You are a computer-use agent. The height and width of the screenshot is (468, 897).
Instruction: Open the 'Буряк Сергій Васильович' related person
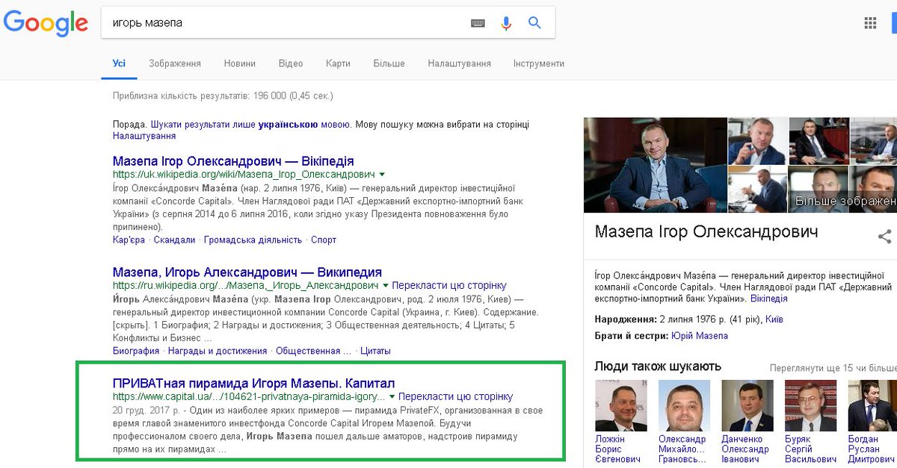pyautogui.click(x=810, y=422)
